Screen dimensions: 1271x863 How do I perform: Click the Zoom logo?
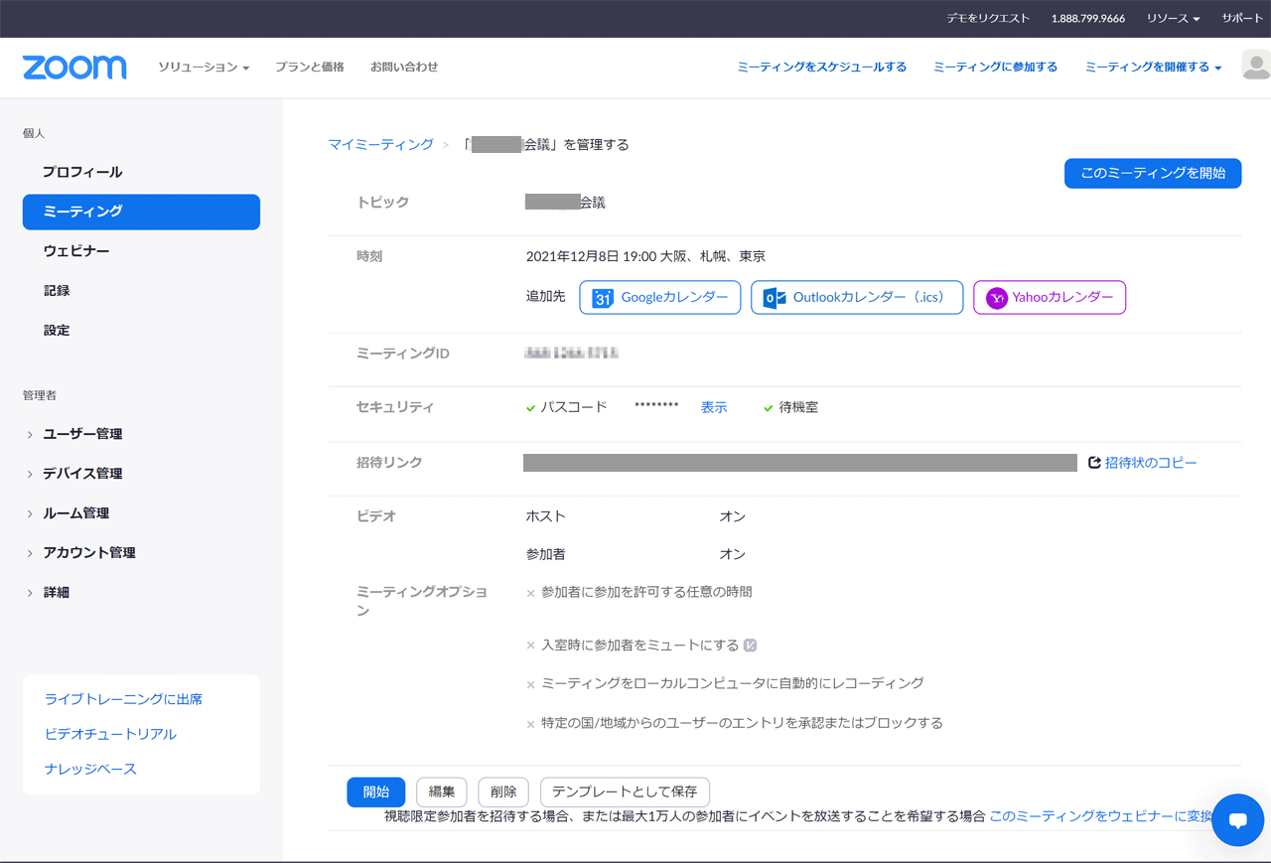pos(74,68)
